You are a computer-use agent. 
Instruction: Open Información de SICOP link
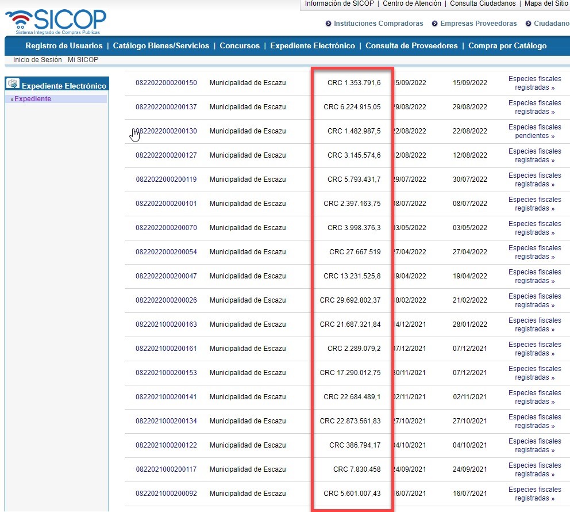tap(339, 3)
